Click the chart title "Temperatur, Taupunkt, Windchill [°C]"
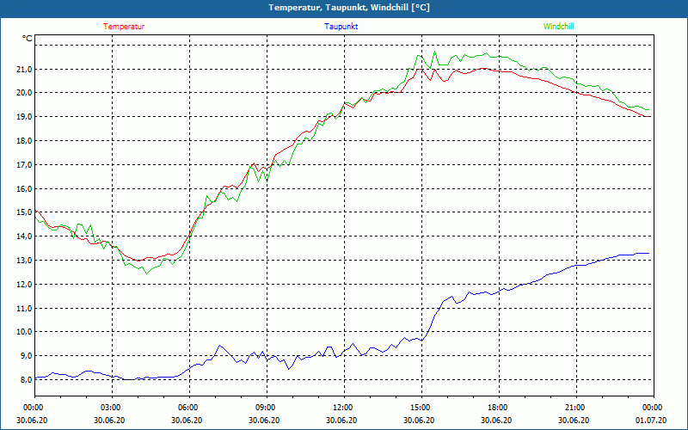This screenshot has width=688, height=430. 349,8
